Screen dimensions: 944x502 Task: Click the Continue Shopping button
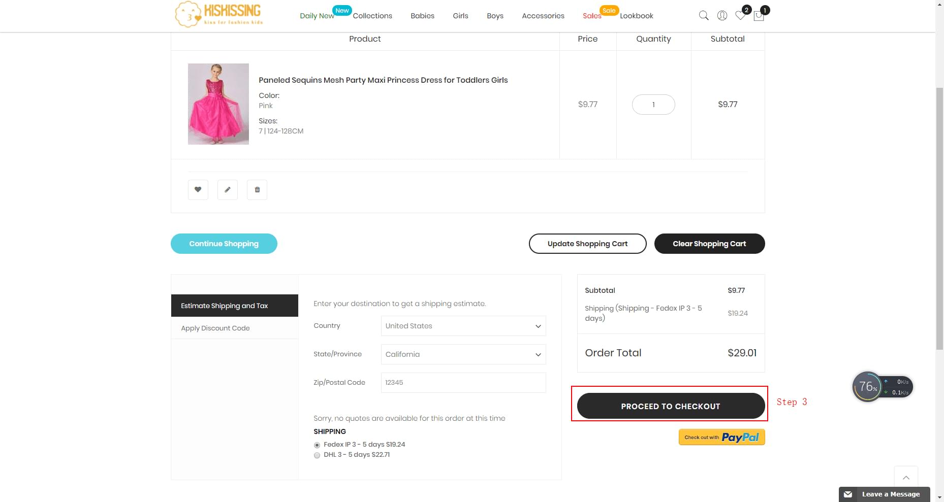coord(224,243)
